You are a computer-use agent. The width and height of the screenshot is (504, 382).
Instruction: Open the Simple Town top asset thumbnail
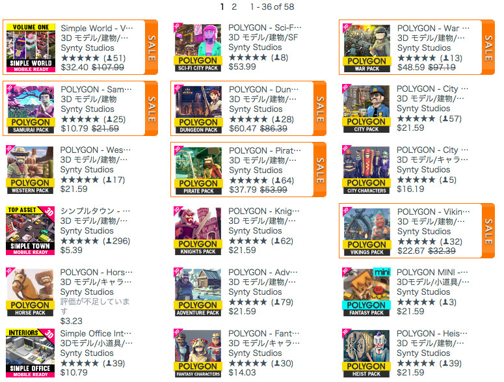pyautogui.click(x=30, y=230)
